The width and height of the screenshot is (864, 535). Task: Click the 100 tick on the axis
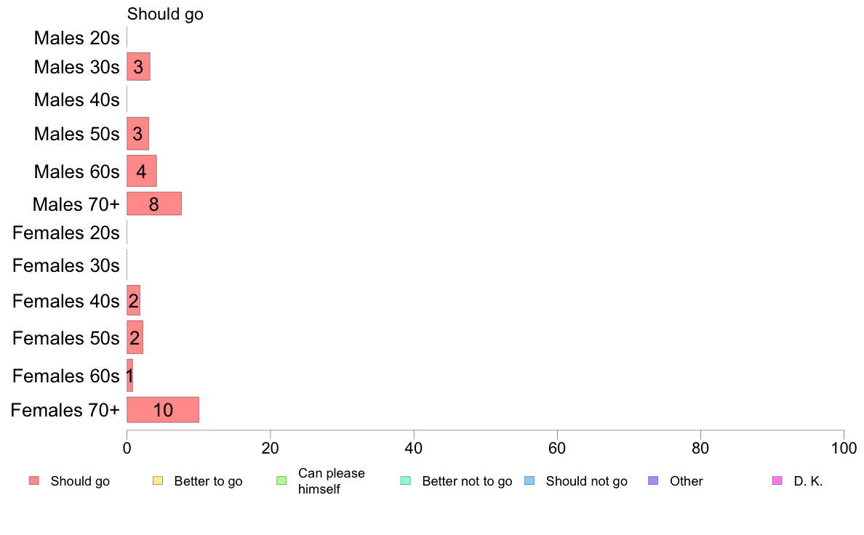[x=844, y=448]
